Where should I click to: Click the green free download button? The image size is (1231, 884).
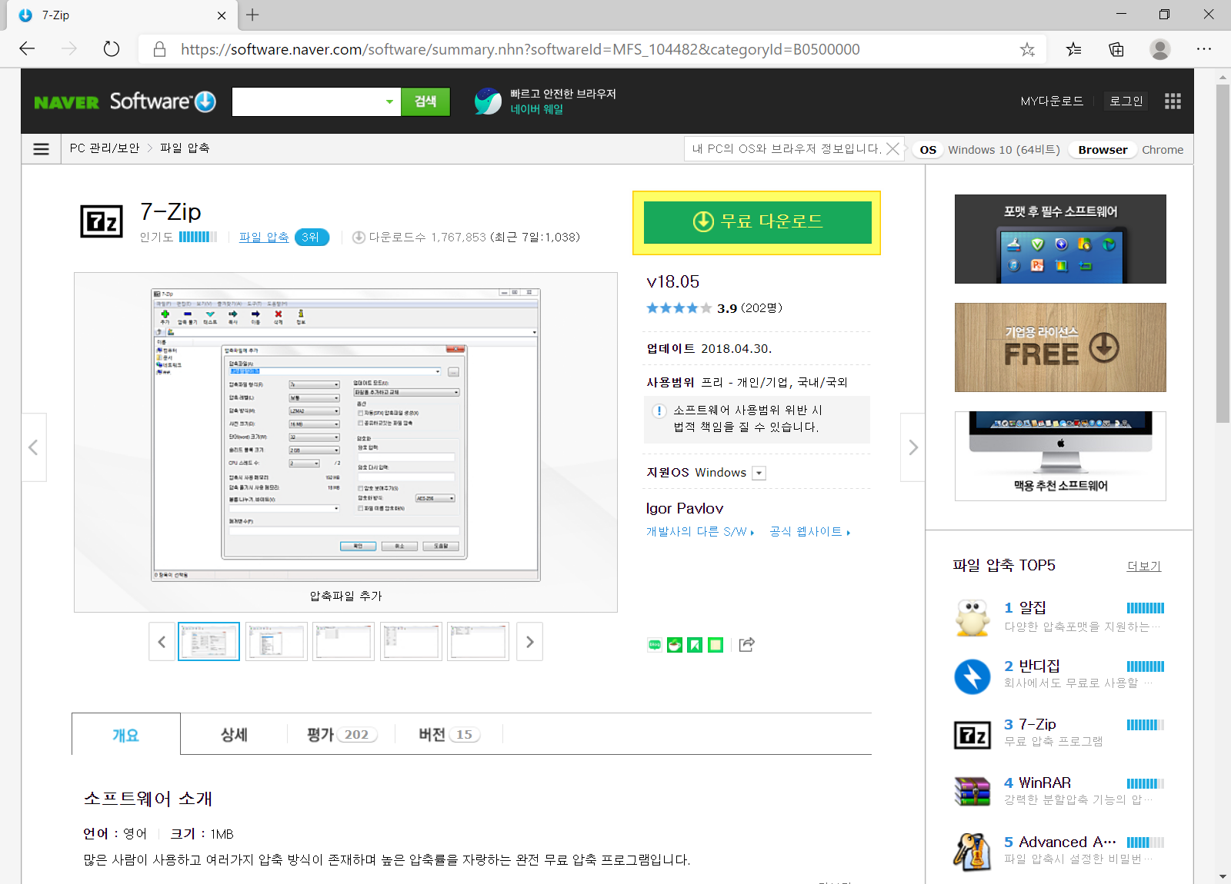(757, 222)
